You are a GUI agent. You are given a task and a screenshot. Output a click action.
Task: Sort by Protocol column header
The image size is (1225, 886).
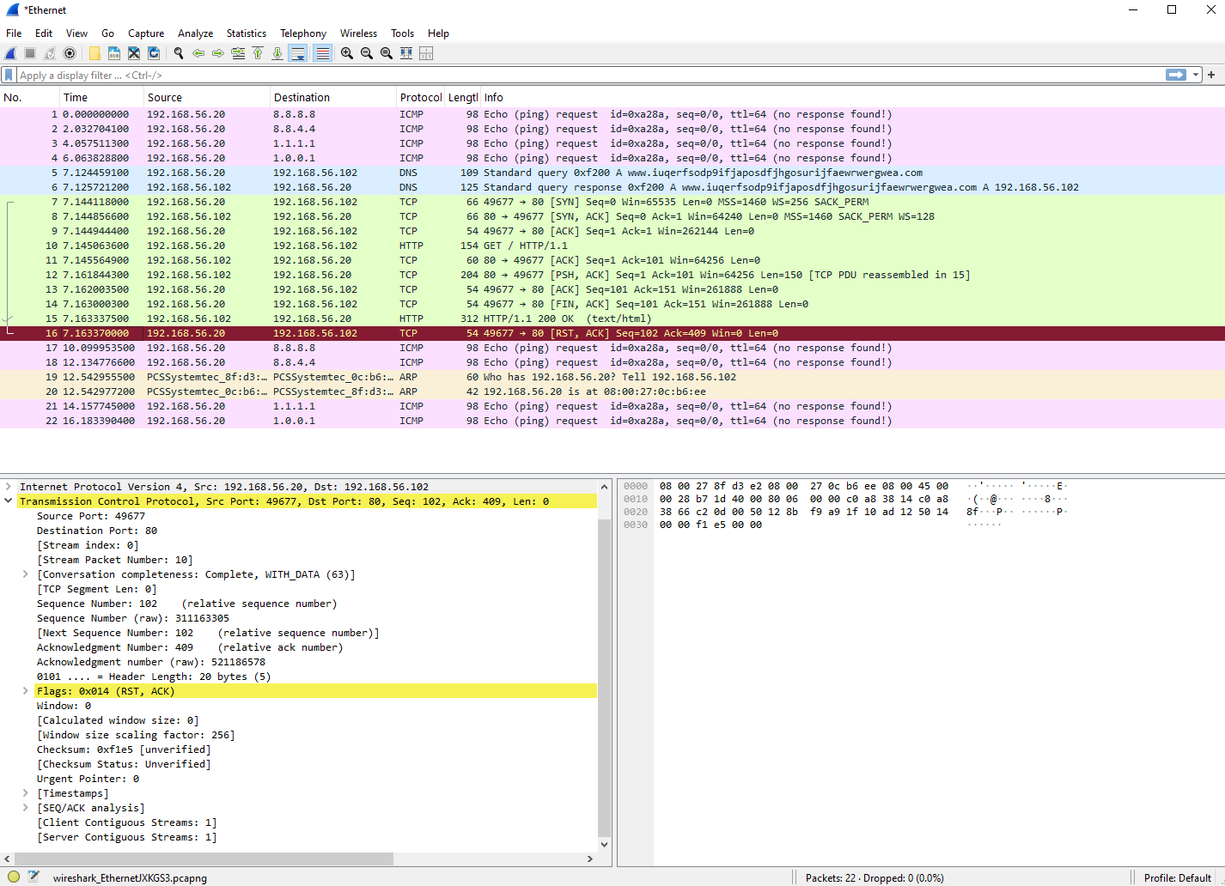(x=420, y=97)
